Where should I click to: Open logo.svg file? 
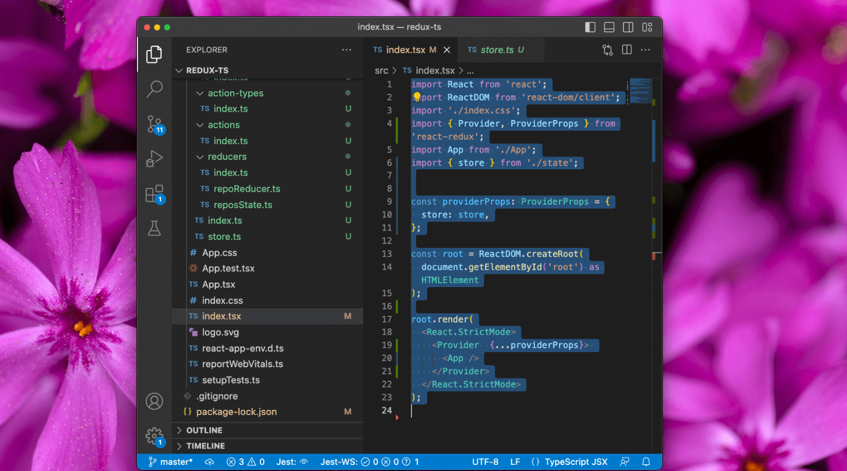click(221, 332)
